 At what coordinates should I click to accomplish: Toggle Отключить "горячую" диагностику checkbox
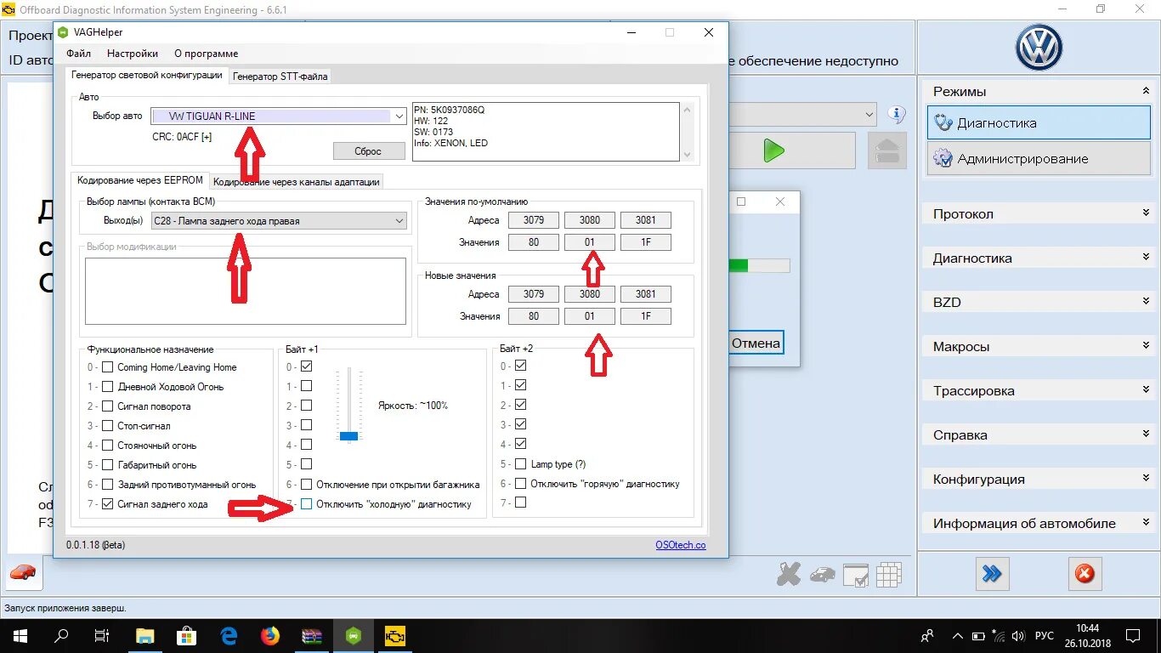520,484
